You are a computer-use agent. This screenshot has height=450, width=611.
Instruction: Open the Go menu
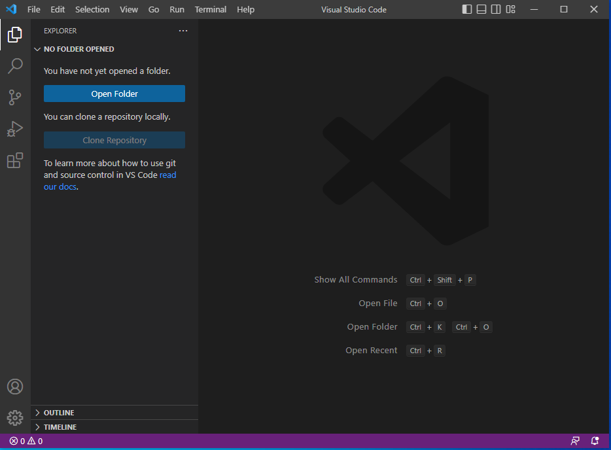click(x=154, y=9)
